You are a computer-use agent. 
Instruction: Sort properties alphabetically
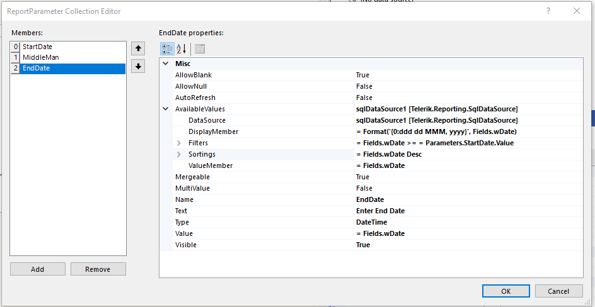click(181, 49)
